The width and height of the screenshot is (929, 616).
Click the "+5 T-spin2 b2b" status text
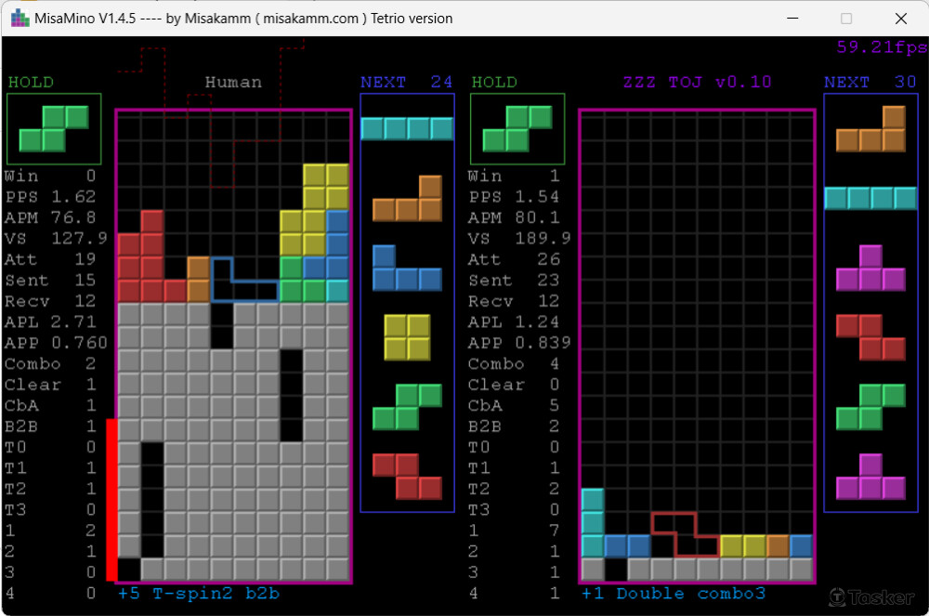tap(199, 594)
